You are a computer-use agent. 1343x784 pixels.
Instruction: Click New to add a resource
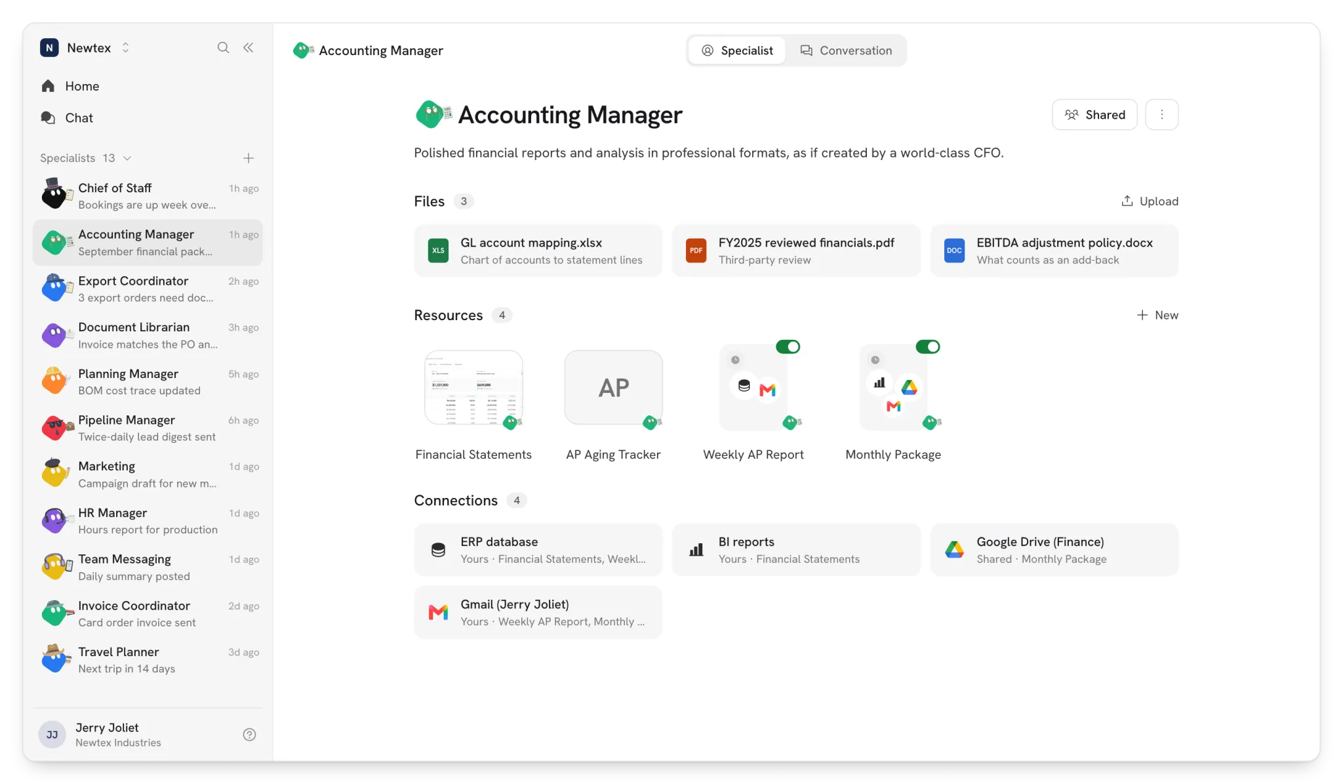(1157, 315)
